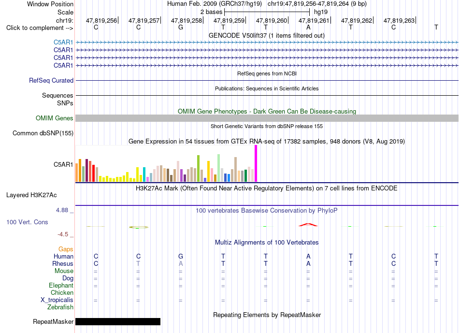
Task: Click the Elephant species row label
Action: tap(61, 286)
